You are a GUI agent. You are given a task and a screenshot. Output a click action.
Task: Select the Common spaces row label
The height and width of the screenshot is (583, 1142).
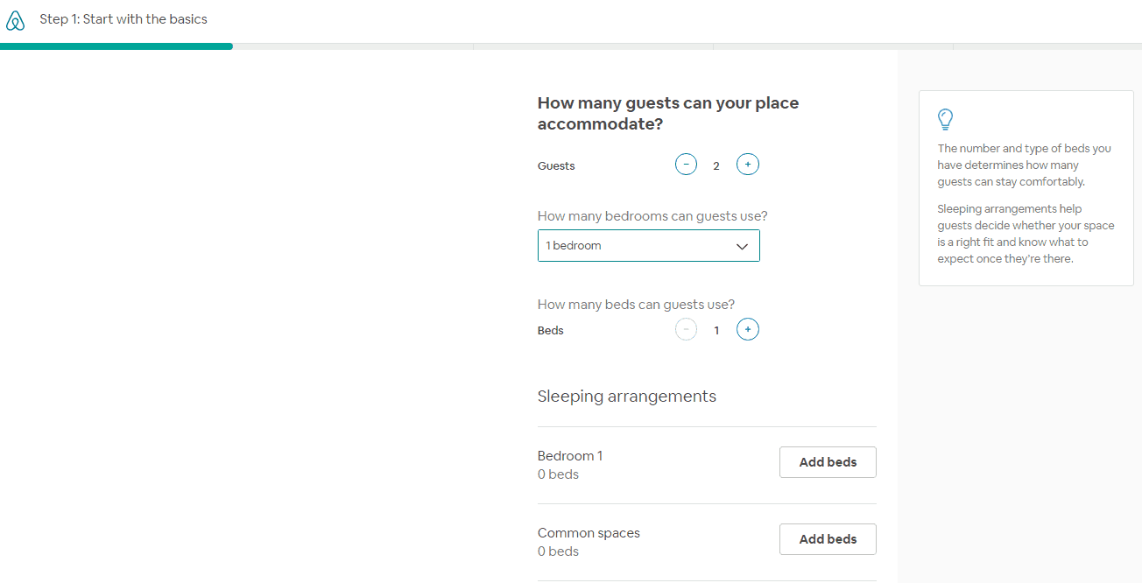pos(589,533)
